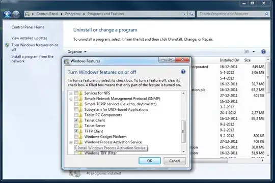Open View installed updates link
Image resolution: width=275 pixels, height=183 pixels.
pos(29,38)
